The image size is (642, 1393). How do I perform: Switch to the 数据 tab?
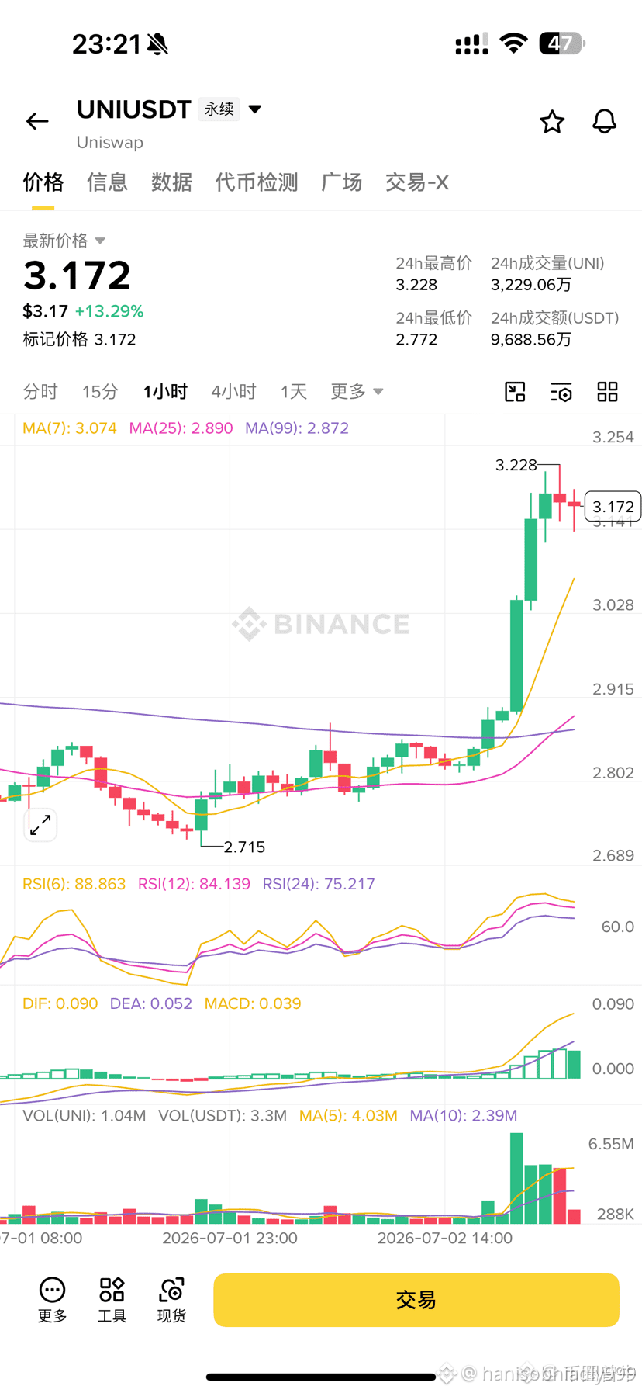click(x=171, y=182)
